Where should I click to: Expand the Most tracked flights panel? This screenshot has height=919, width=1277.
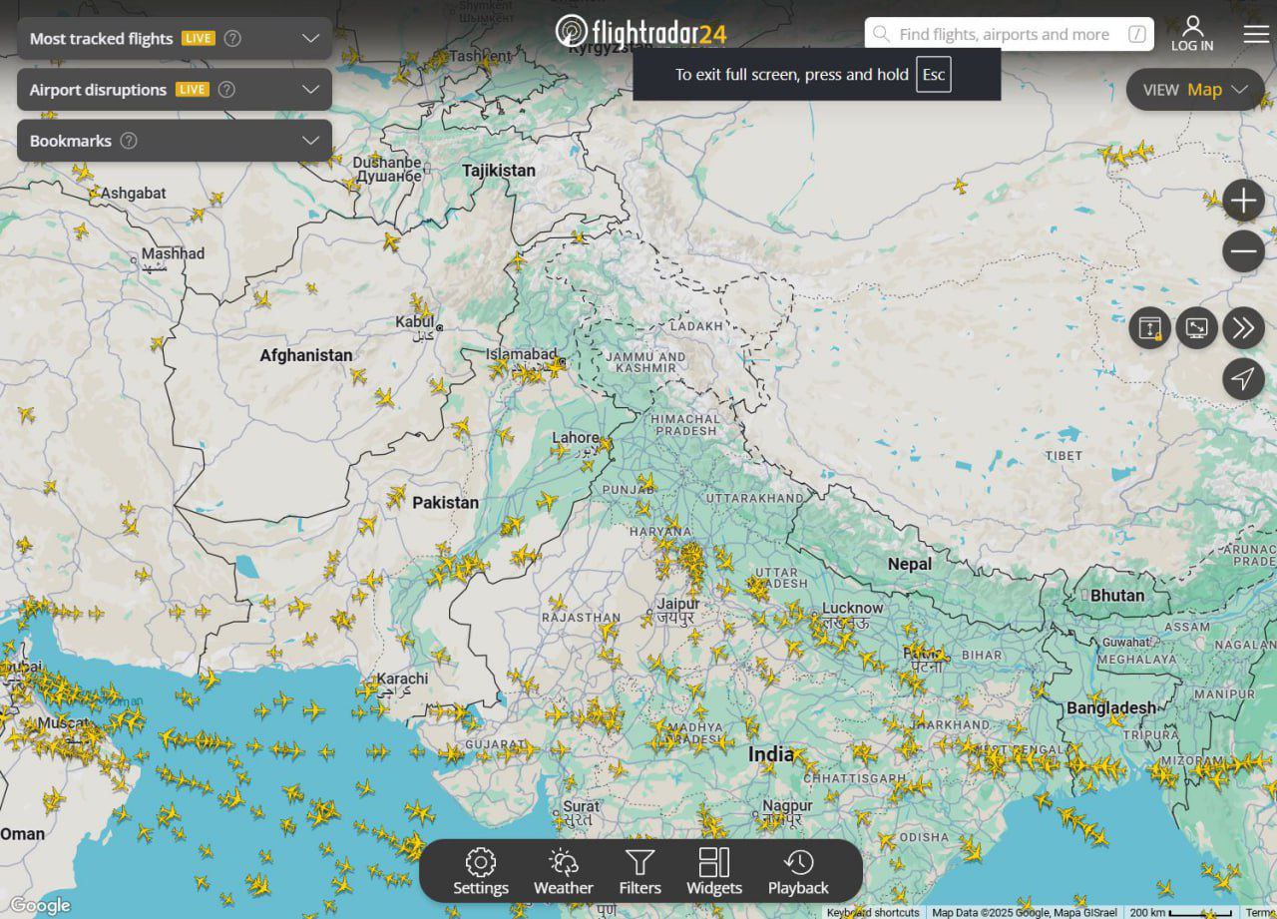tap(310, 38)
